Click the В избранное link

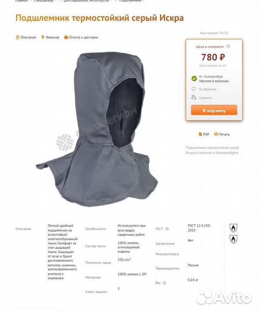[208, 89]
